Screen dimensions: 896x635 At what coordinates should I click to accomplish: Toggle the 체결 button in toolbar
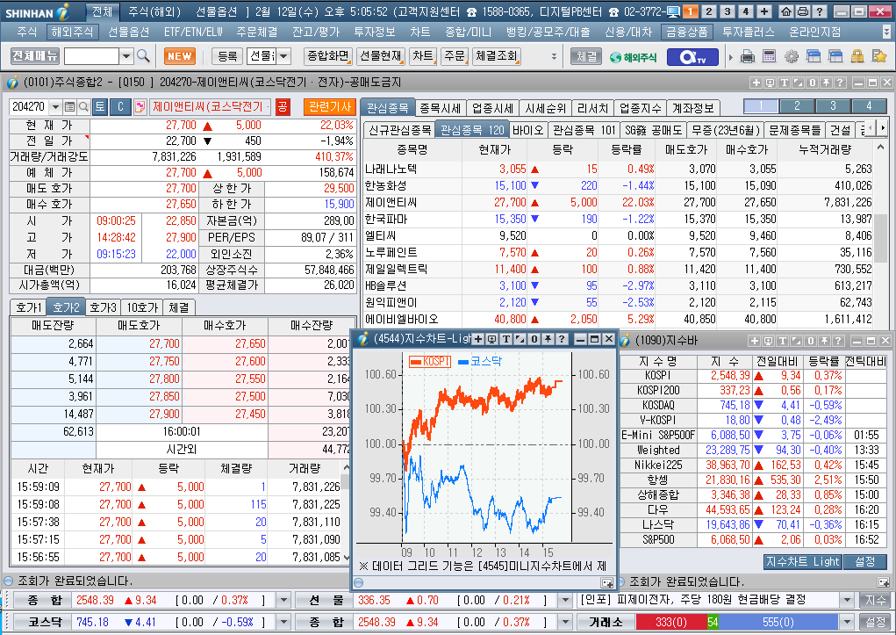[586, 56]
